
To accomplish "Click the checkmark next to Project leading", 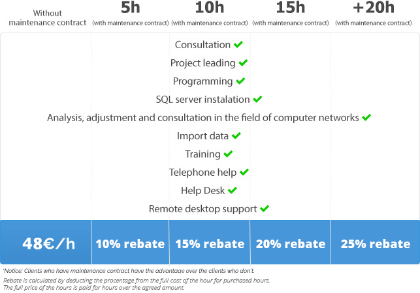I will click(x=243, y=63).
